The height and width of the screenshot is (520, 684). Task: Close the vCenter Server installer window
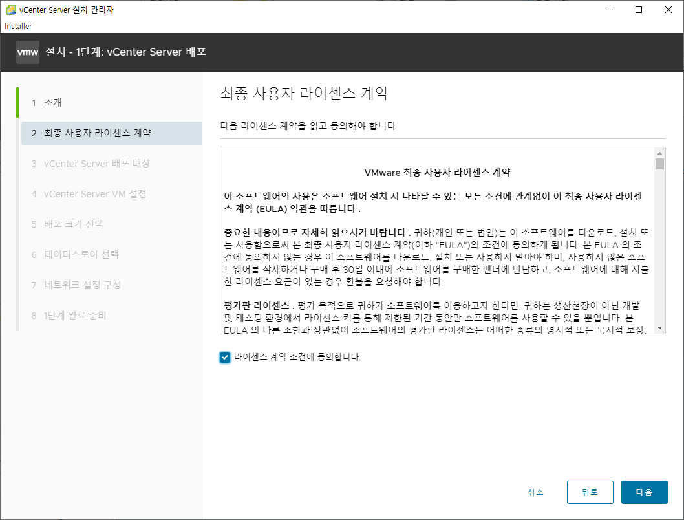[x=668, y=10]
